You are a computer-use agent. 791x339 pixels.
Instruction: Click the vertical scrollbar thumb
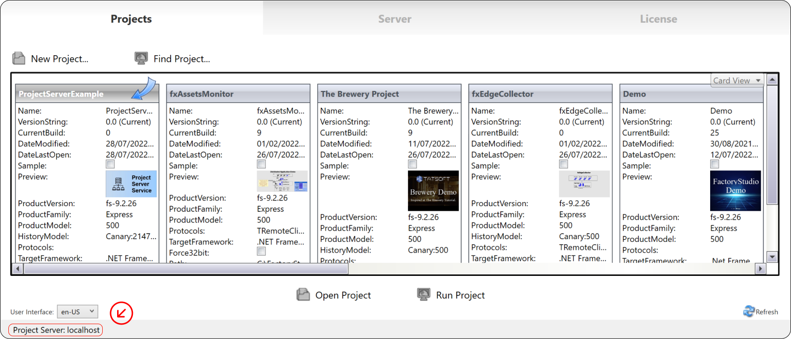[x=772, y=145]
